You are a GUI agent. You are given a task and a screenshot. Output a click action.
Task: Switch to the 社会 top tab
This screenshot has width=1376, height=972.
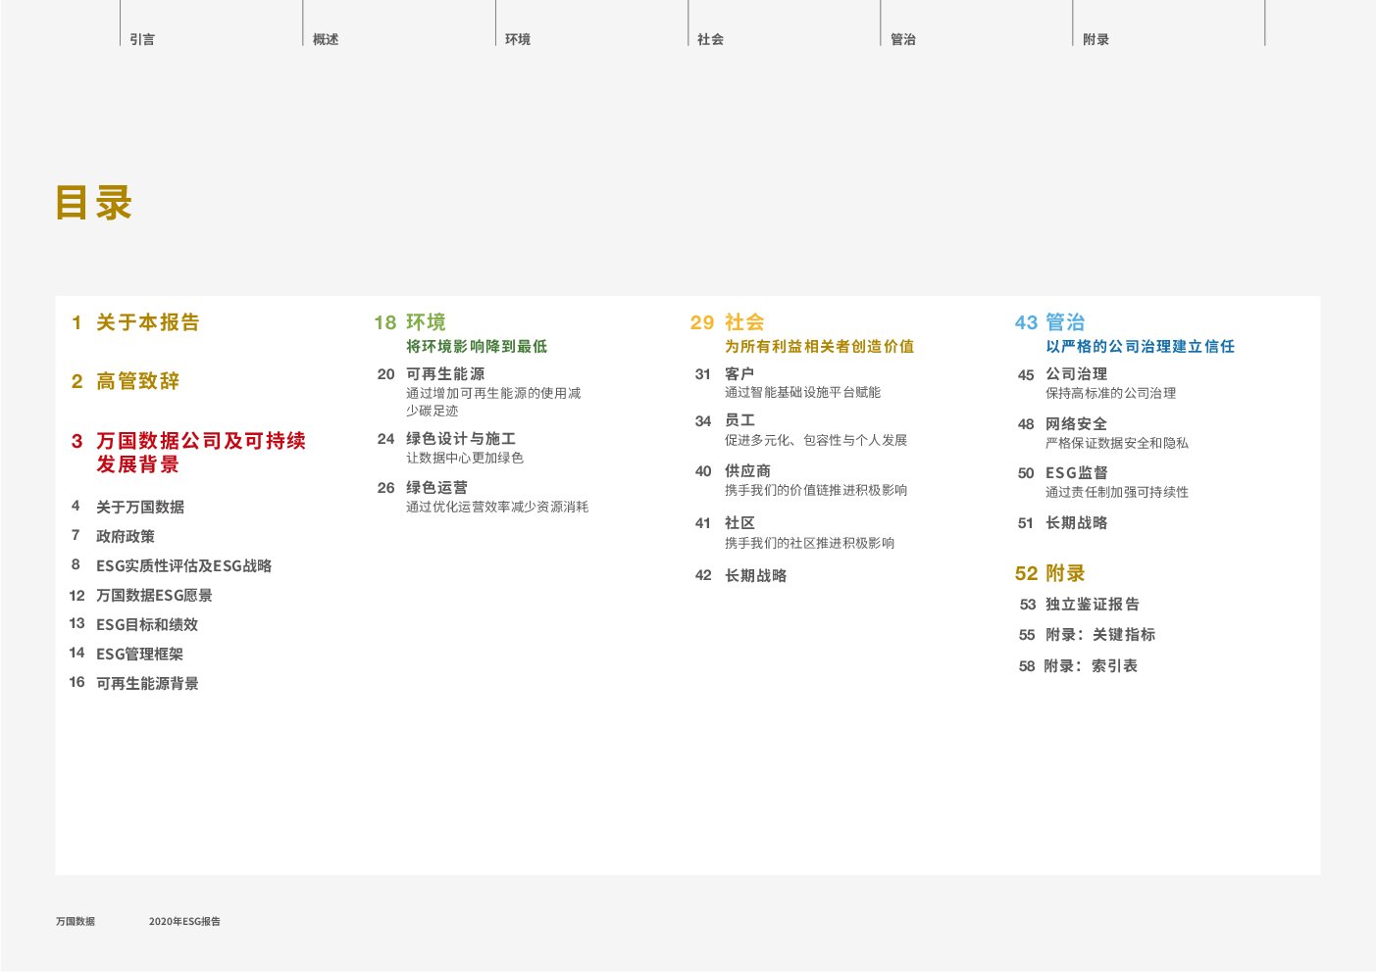[710, 39]
